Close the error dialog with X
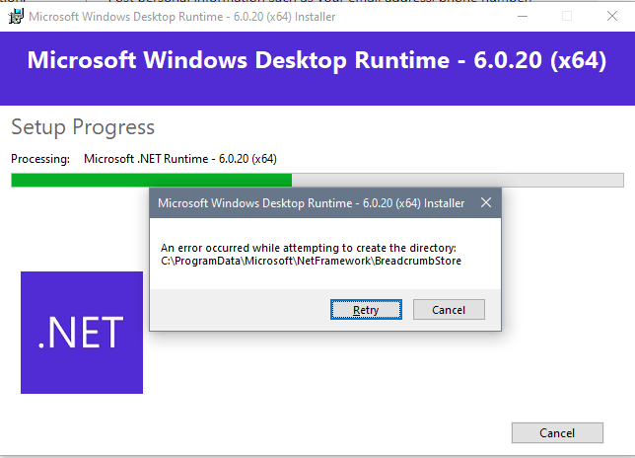The image size is (635, 458). [486, 202]
